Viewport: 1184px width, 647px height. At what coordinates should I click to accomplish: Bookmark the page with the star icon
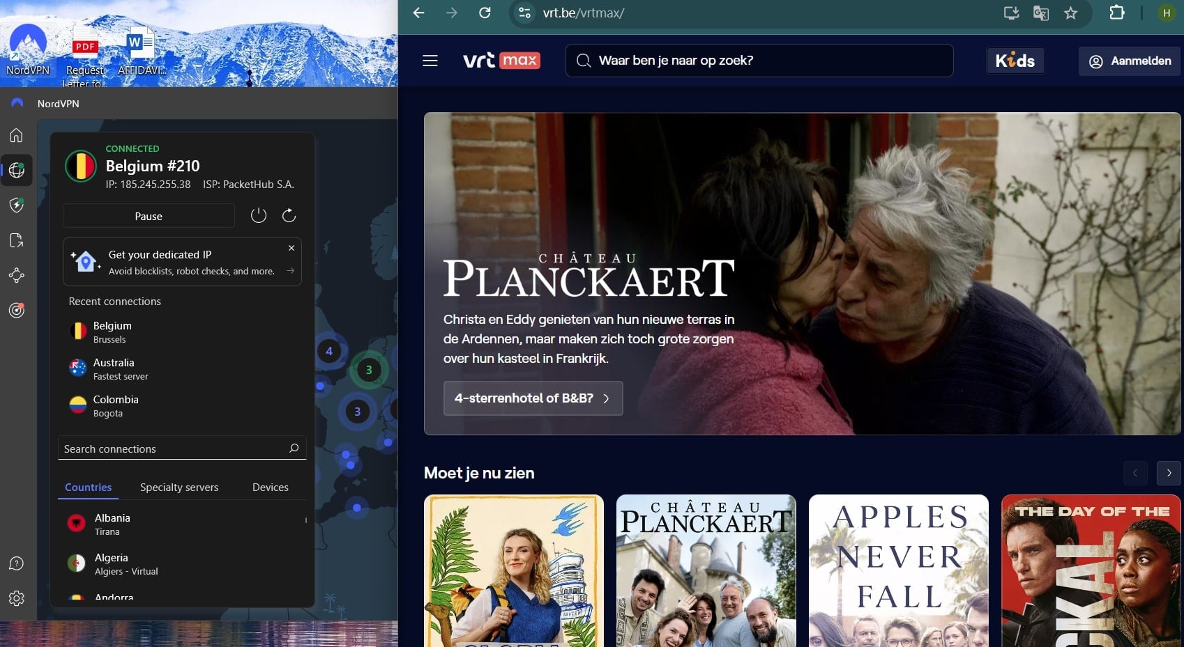click(x=1072, y=13)
